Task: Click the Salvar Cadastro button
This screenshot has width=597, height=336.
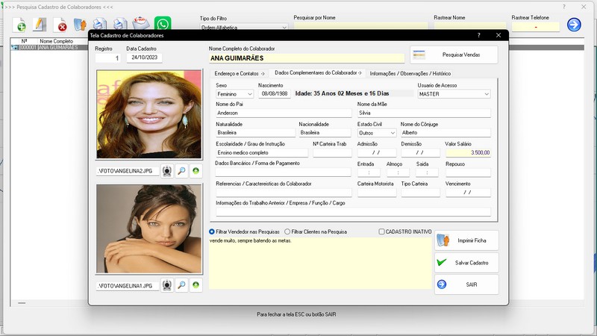Action: pyautogui.click(x=466, y=263)
